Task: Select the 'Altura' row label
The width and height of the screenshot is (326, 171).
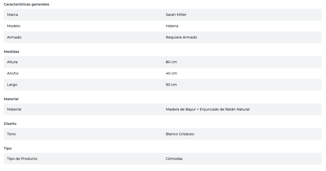Action: pos(12,62)
